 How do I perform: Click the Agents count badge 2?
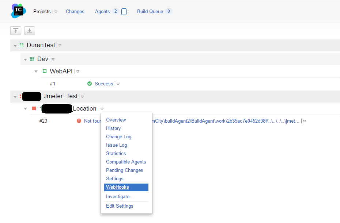pyautogui.click(x=116, y=11)
